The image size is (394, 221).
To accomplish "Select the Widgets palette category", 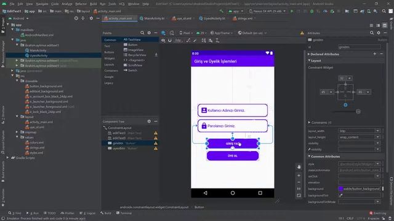I will tap(110, 58).
